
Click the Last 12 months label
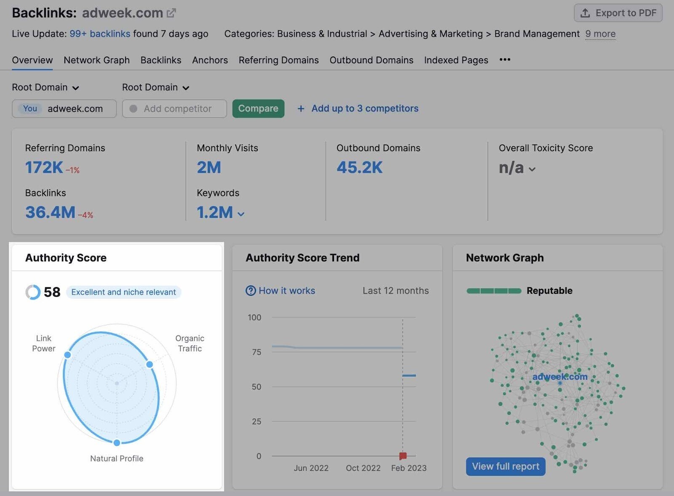click(396, 291)
